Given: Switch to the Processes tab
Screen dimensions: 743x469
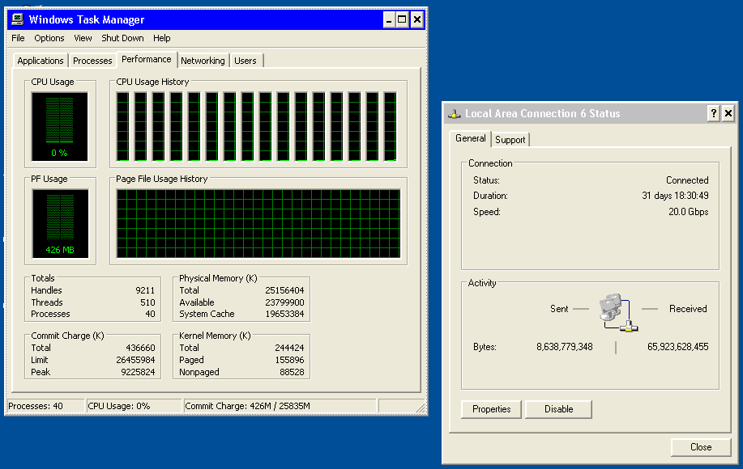Looking at the screenshot, I should (92, 61).
